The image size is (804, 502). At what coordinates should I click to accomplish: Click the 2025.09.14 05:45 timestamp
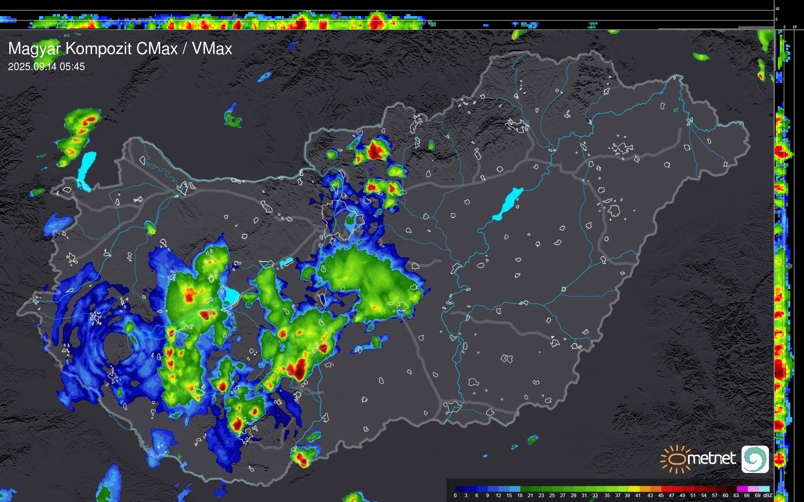click(46, 67)
